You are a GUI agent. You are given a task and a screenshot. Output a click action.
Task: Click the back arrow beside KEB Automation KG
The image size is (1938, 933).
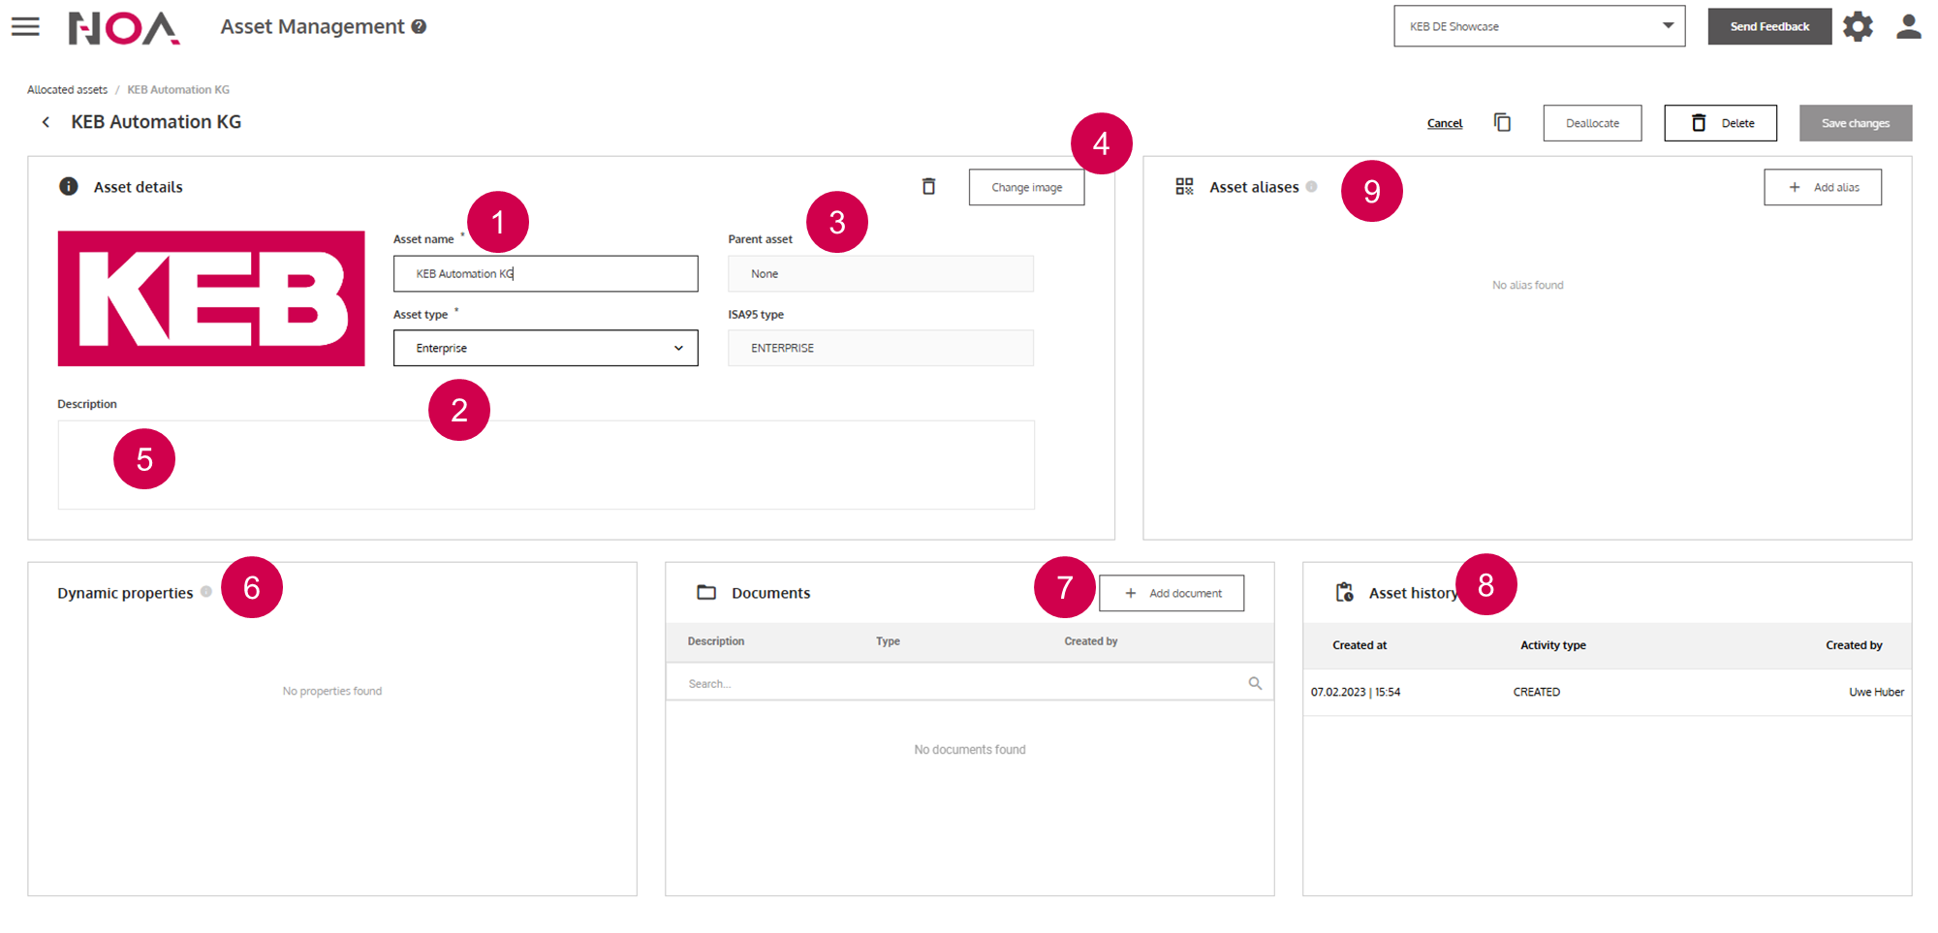point(46,122)
